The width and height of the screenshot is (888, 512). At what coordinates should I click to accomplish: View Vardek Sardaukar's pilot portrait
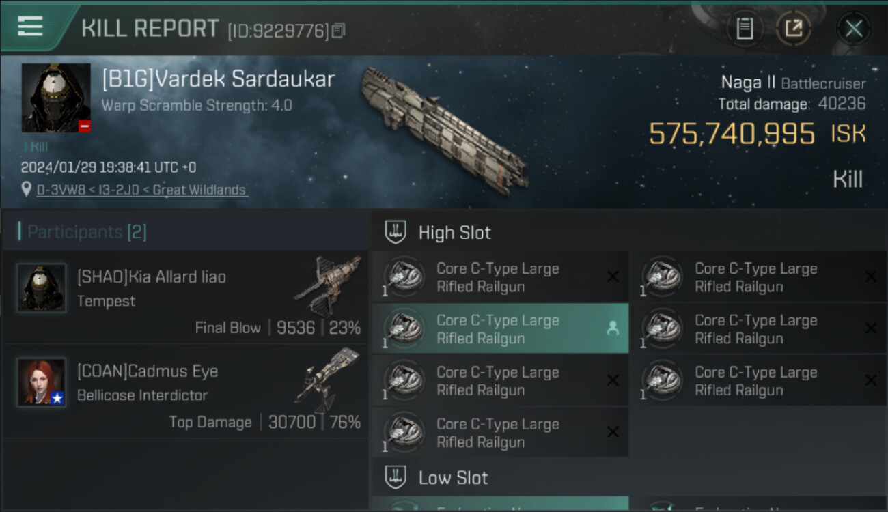click(56, 98)
